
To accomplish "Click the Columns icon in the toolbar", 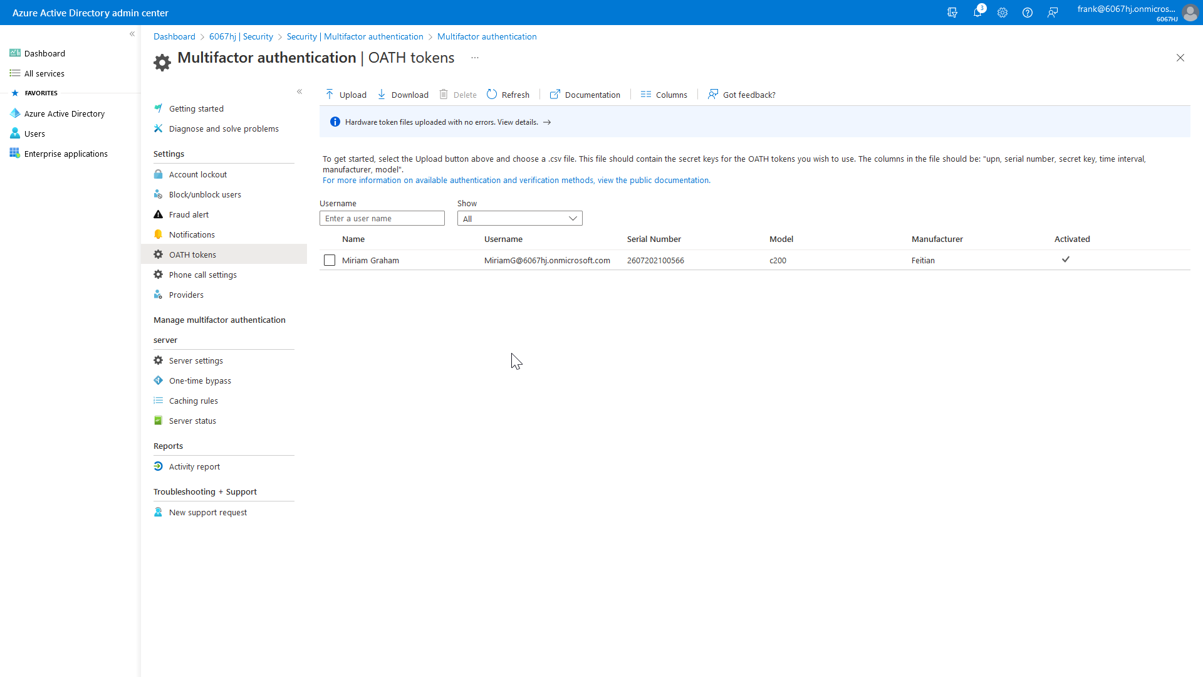I will pos(647,94).
